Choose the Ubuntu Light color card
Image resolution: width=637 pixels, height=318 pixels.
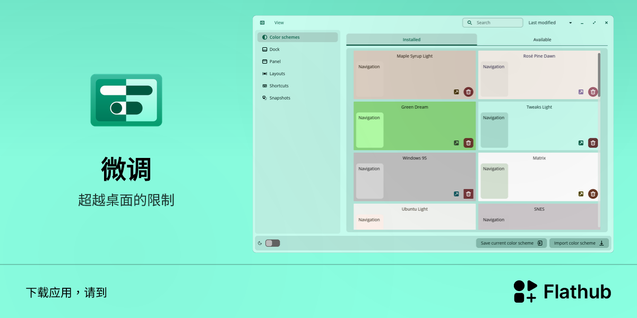[x=415, y=217]
